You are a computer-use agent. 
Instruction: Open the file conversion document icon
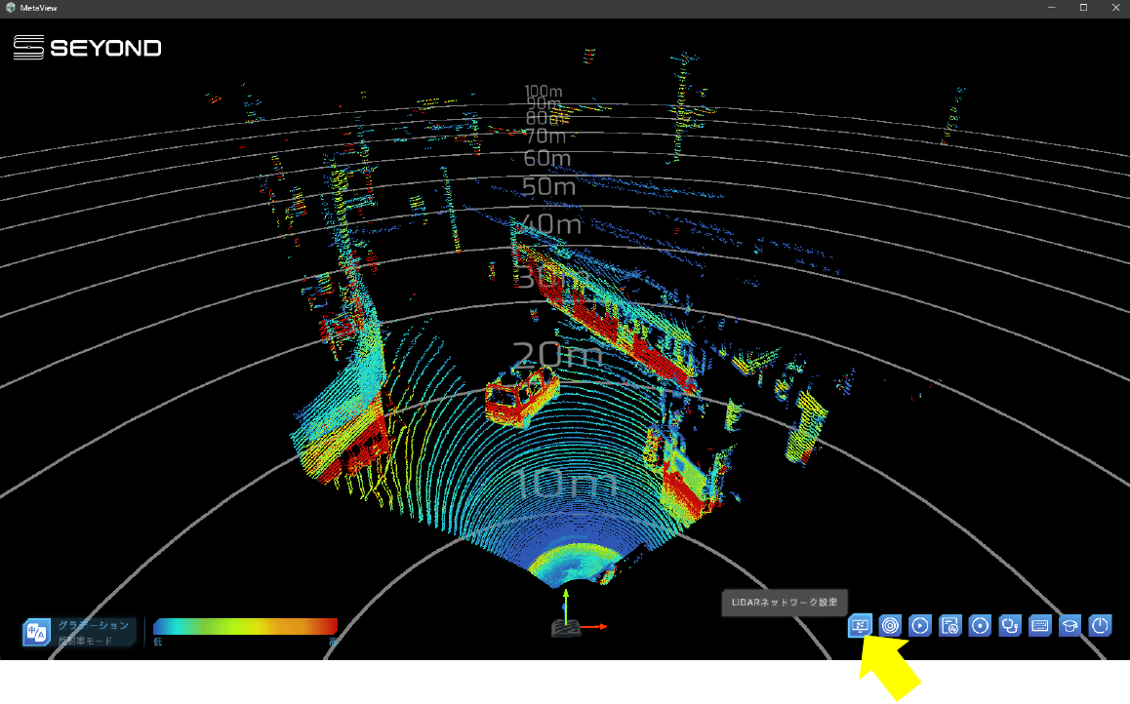(x=950, y=625)
